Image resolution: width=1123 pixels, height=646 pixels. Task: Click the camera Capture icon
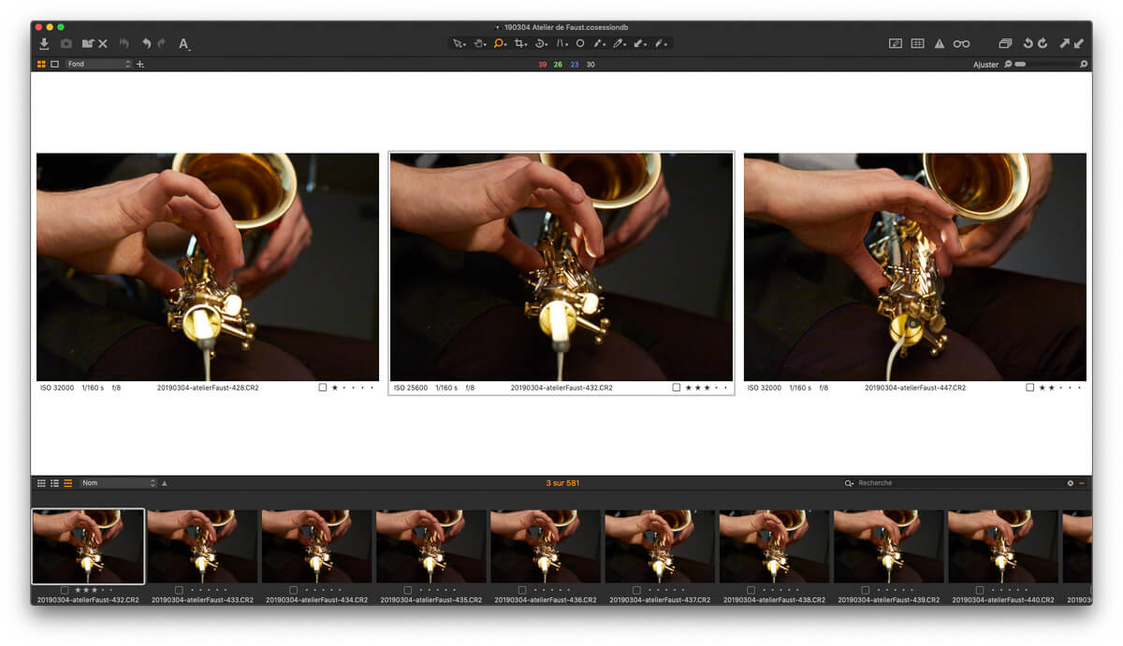[x=66, y=43]
